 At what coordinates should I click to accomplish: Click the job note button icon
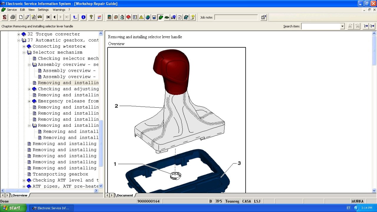click(x=264, y=17)
